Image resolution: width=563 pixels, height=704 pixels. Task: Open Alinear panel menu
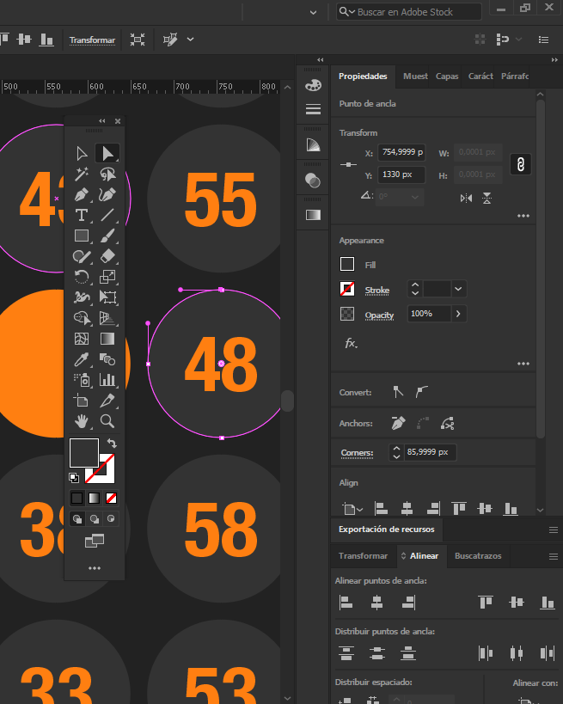click(x=554, y=556)
